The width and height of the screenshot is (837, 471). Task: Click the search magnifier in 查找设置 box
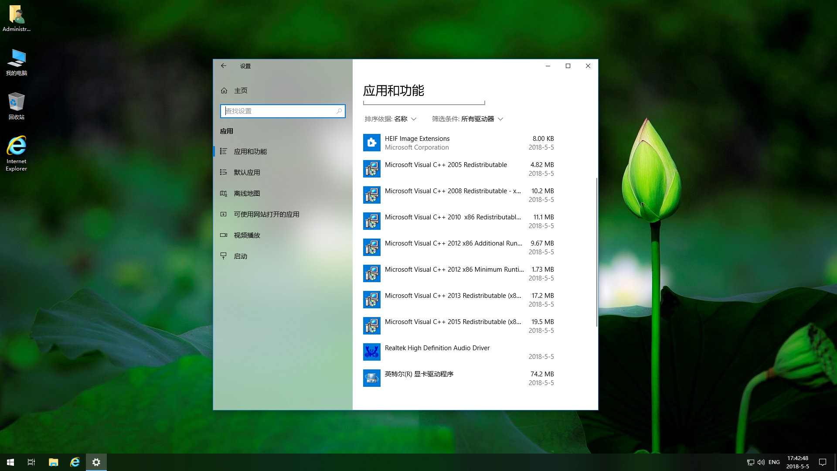339,111
